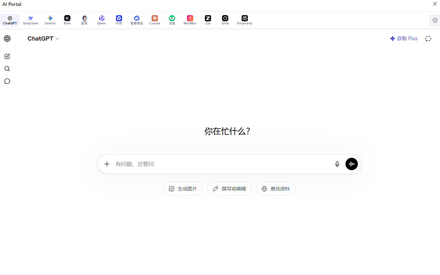
Task: Click the 你在忙什么？ heading text
Action: click(x=227, y=131)
